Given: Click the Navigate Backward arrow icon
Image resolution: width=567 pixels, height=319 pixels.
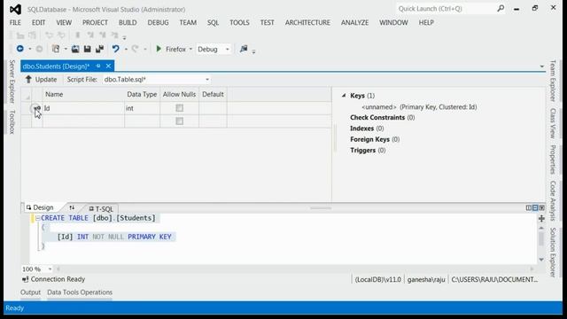Looking at the screenshot, I should coord(19,49).
